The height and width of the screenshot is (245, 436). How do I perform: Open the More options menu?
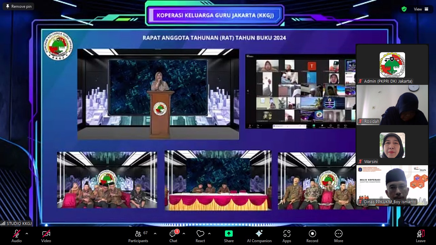point(339,236)
